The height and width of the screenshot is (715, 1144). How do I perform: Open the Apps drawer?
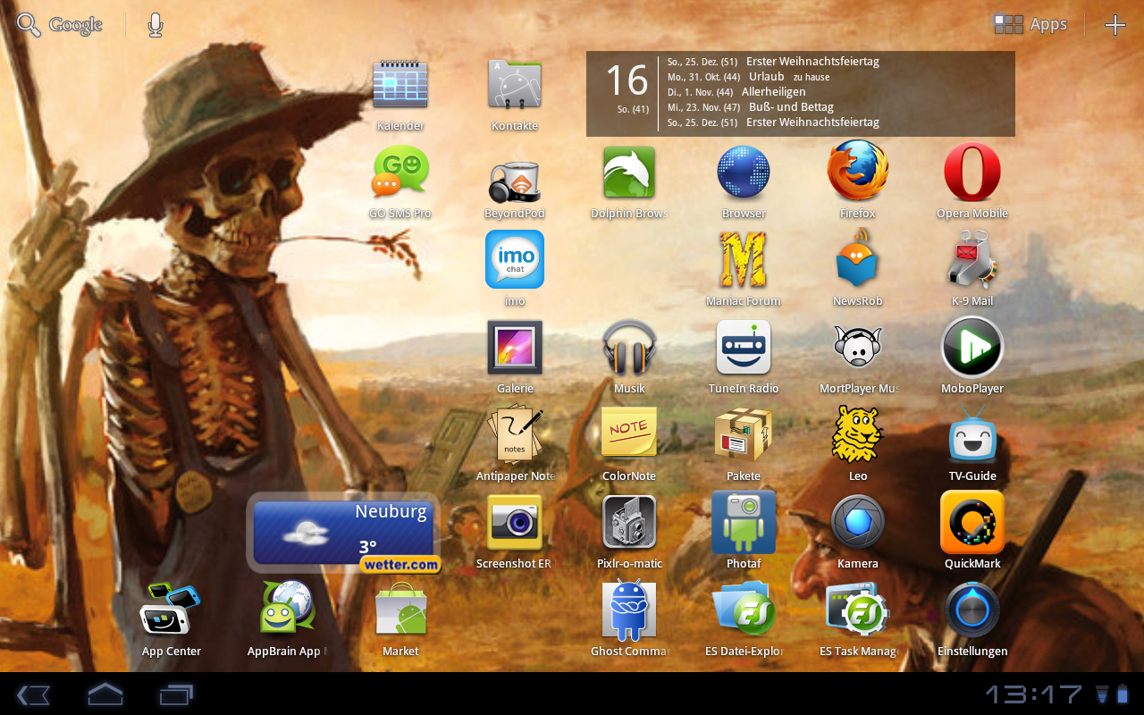[x=1030, y=25]
